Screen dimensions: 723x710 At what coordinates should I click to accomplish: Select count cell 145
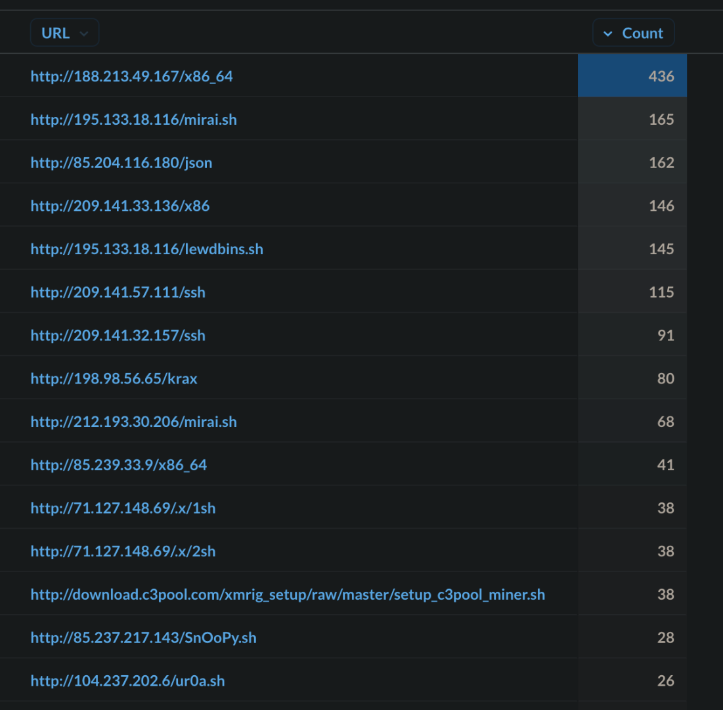(632, 248)
